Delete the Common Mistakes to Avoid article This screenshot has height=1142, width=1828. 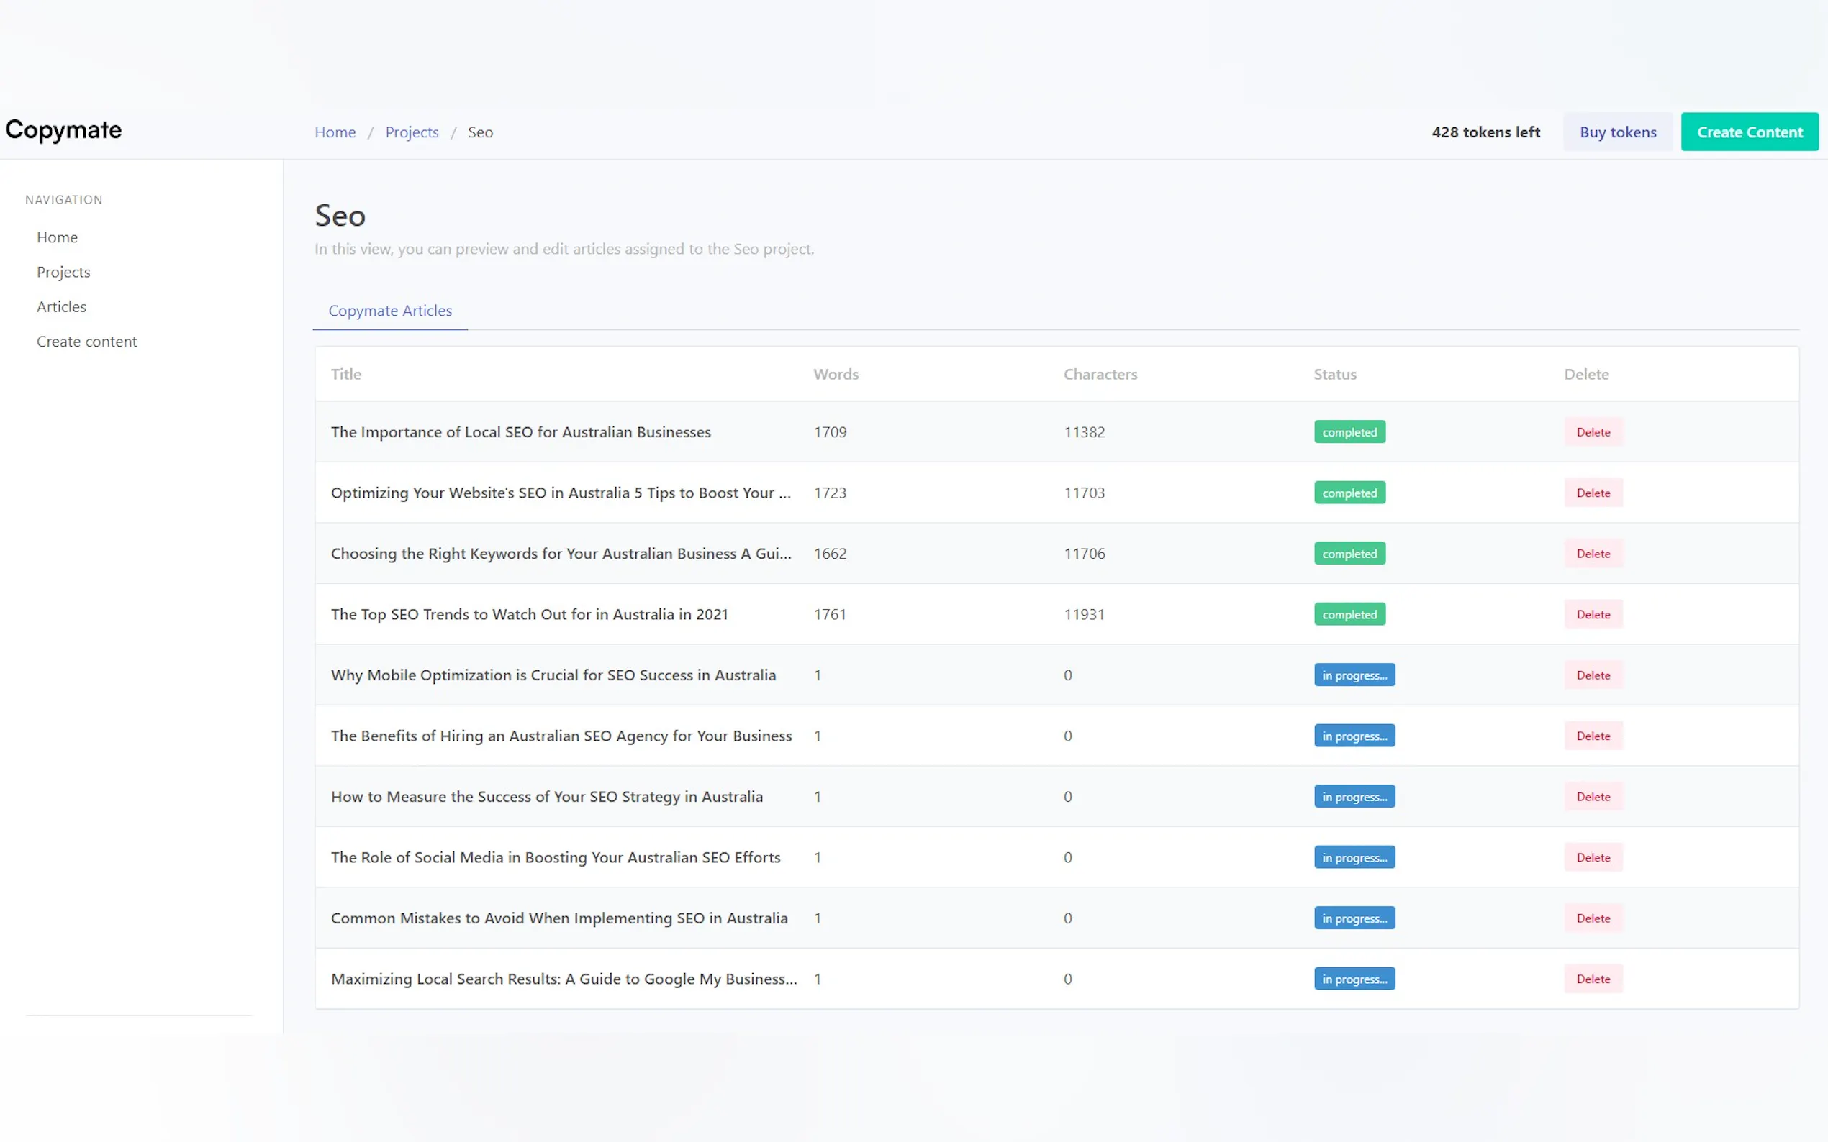[x=1592, y=918]
